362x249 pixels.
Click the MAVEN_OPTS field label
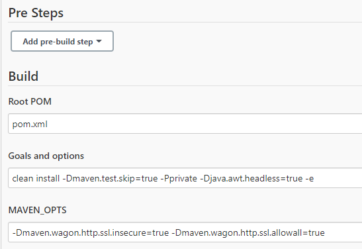coord(38,210)
